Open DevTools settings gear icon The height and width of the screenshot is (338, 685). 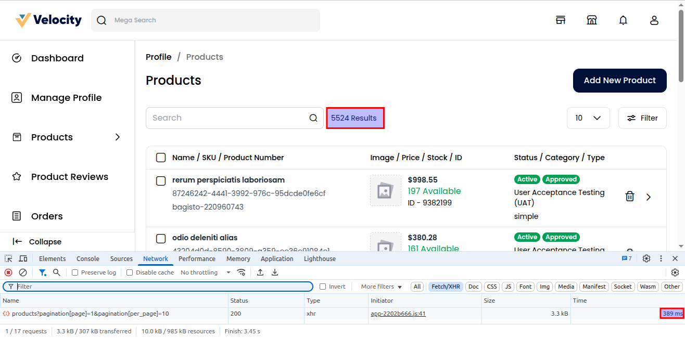[x=646, y=258]
